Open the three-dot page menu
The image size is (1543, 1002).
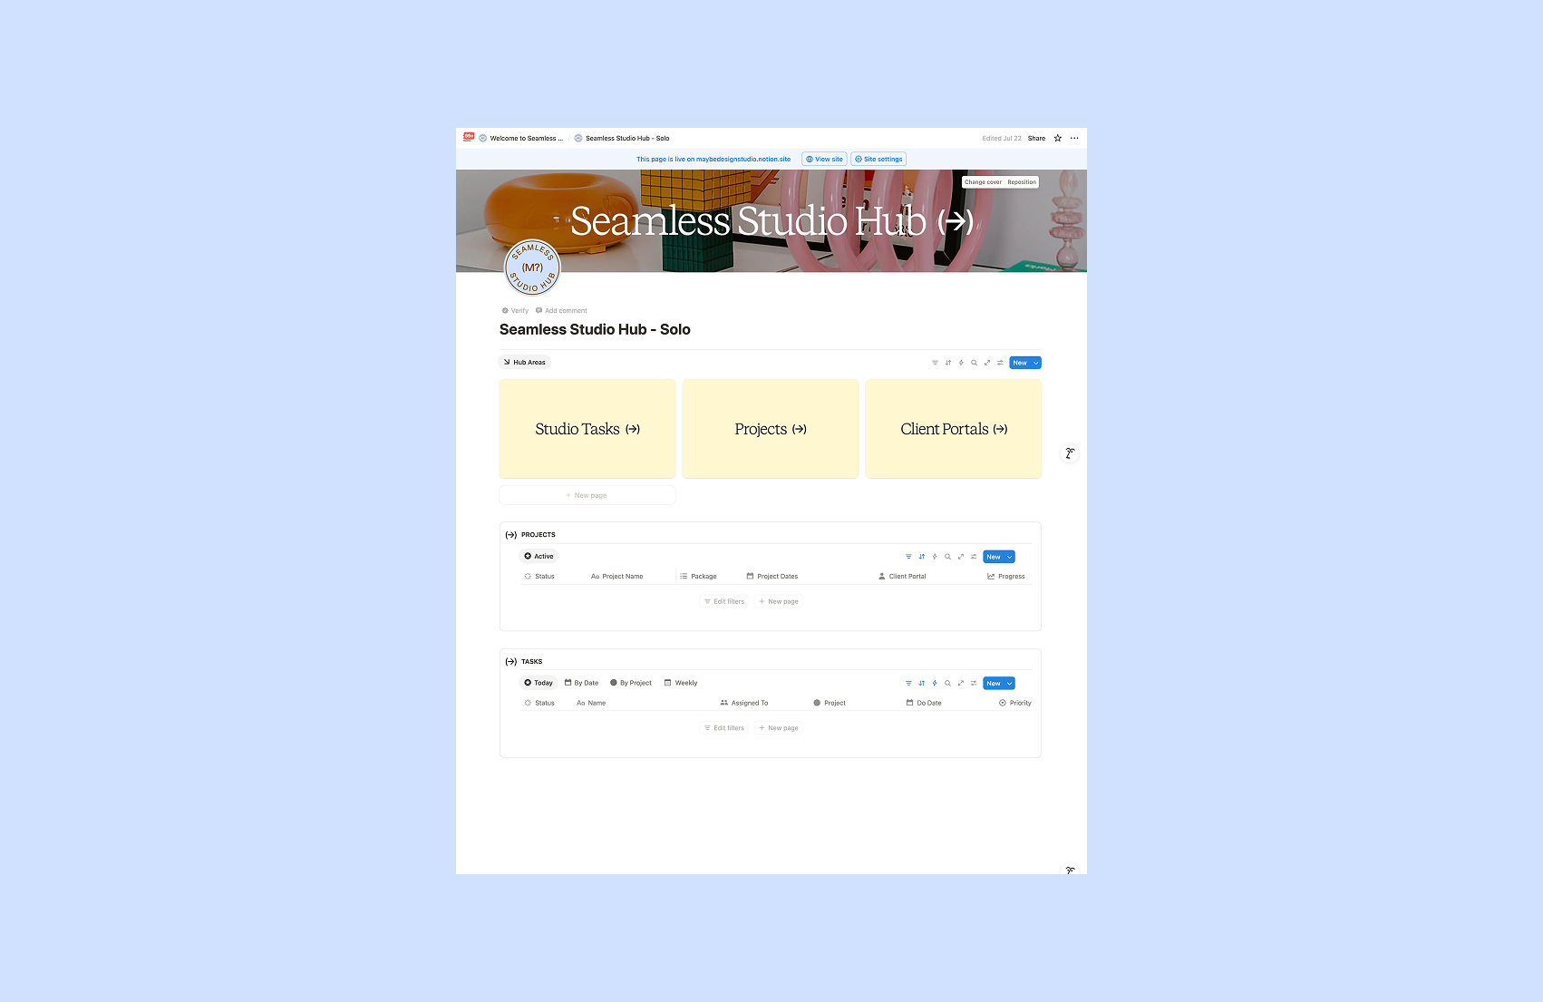point(1074,139)
